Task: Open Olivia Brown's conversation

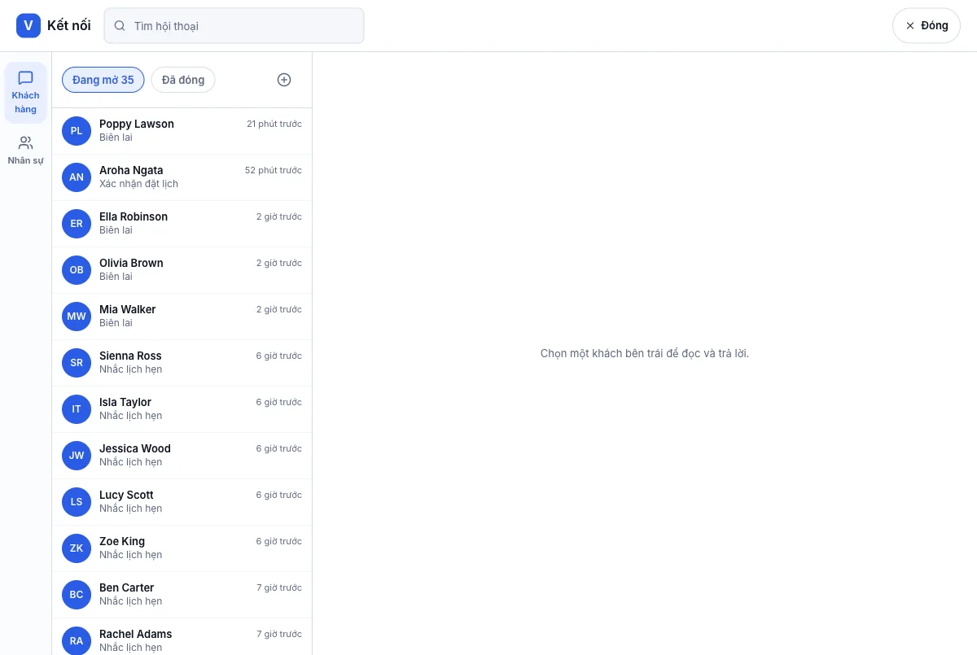Action: point(182,270)
